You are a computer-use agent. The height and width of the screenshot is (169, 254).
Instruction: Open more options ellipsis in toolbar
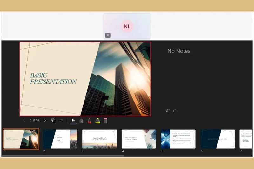click(61, 120)
